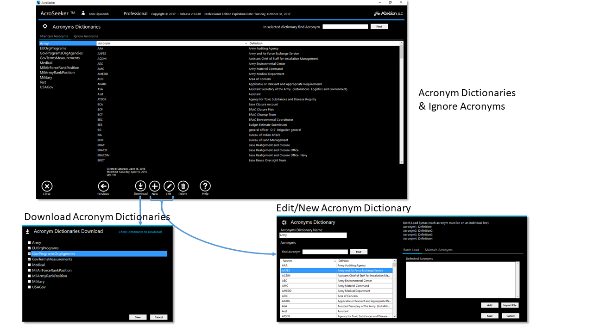Click the Find Acronym field in the Edit dialog
This screenshot has width=593, height=333.
tap(325, 252)
